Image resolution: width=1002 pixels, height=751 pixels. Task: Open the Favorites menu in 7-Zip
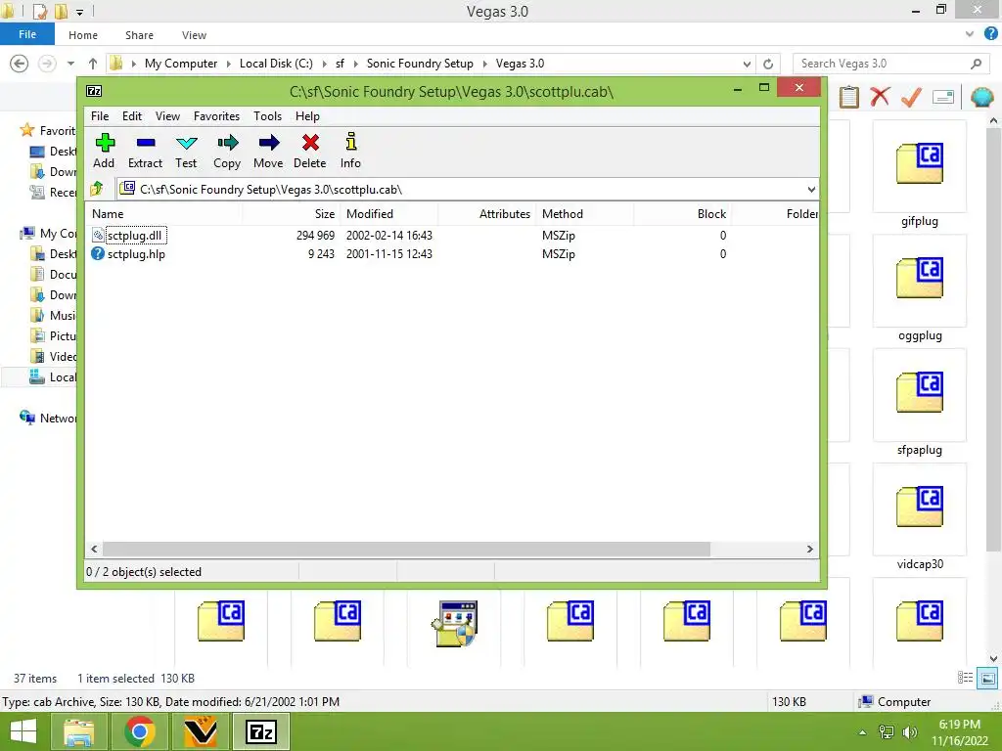coord(216,116)
